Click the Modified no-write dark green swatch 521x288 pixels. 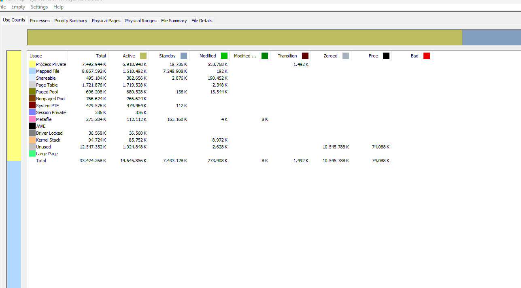(265, 56)
